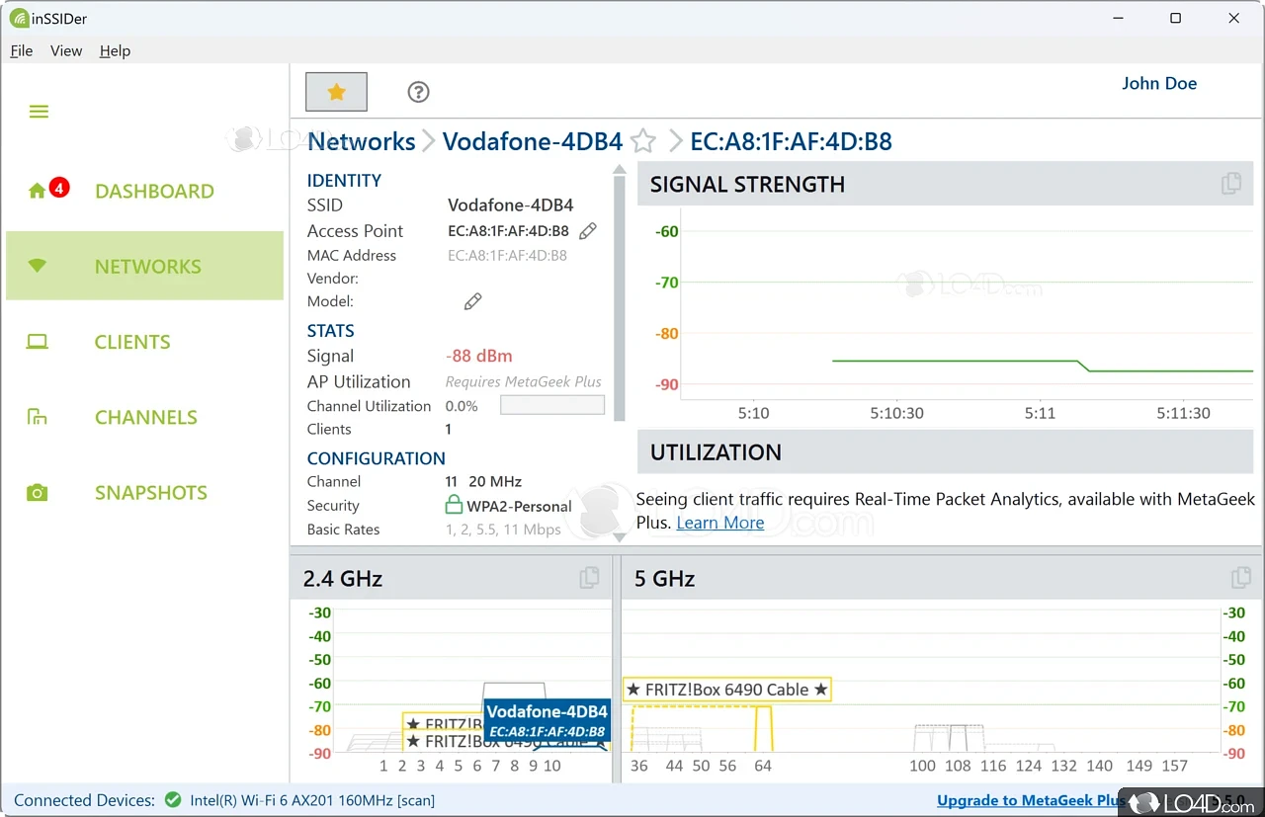The image size is (1265, 817).
Task: Click the Channel Utilization progress bar
Action: [x=552, y=405]
